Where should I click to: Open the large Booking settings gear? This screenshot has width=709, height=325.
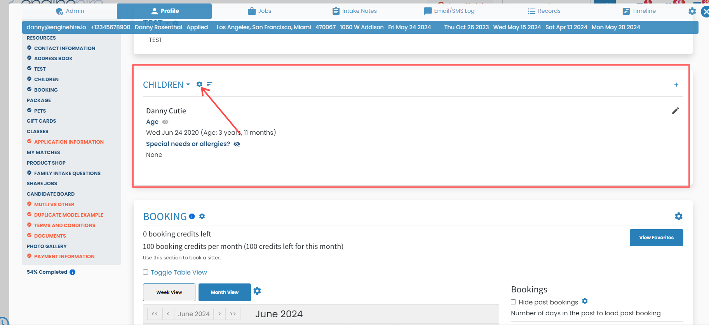click(679, 216)
